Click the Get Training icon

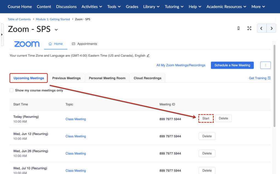point(269,78)
